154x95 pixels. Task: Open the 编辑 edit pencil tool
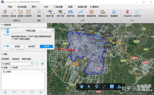39,13
